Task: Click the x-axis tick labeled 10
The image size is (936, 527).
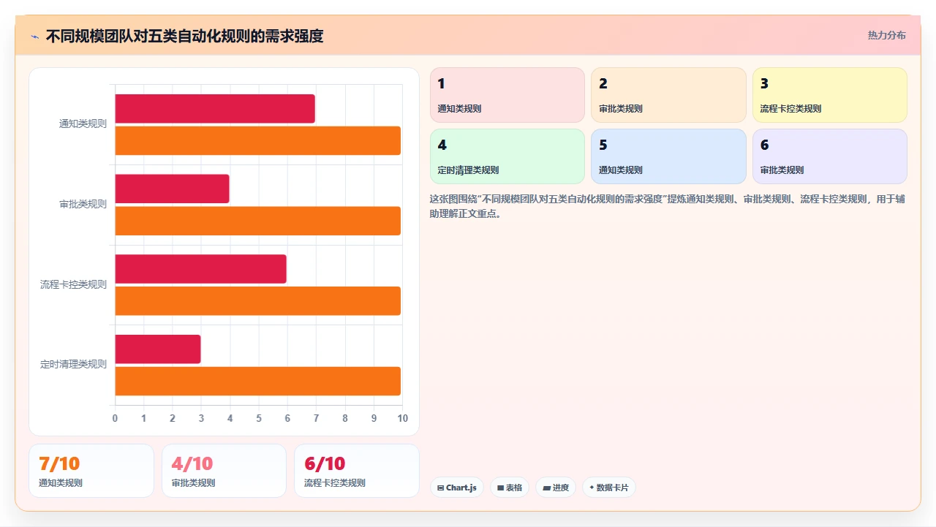Action: [x=402, y=418]
